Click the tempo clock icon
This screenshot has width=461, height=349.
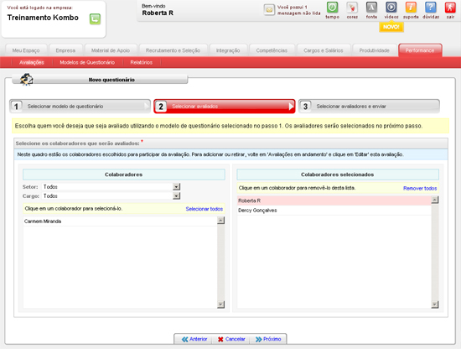point(332,8)
